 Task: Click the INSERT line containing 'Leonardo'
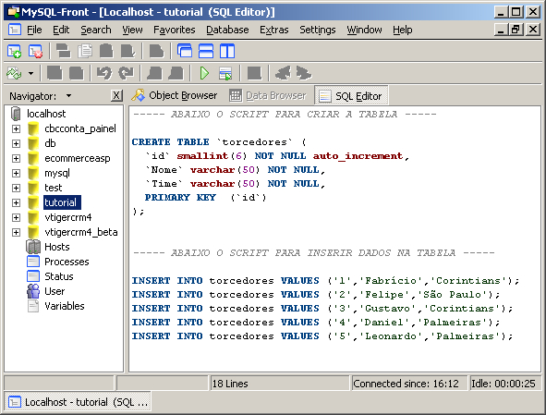[x=322, y=336]
